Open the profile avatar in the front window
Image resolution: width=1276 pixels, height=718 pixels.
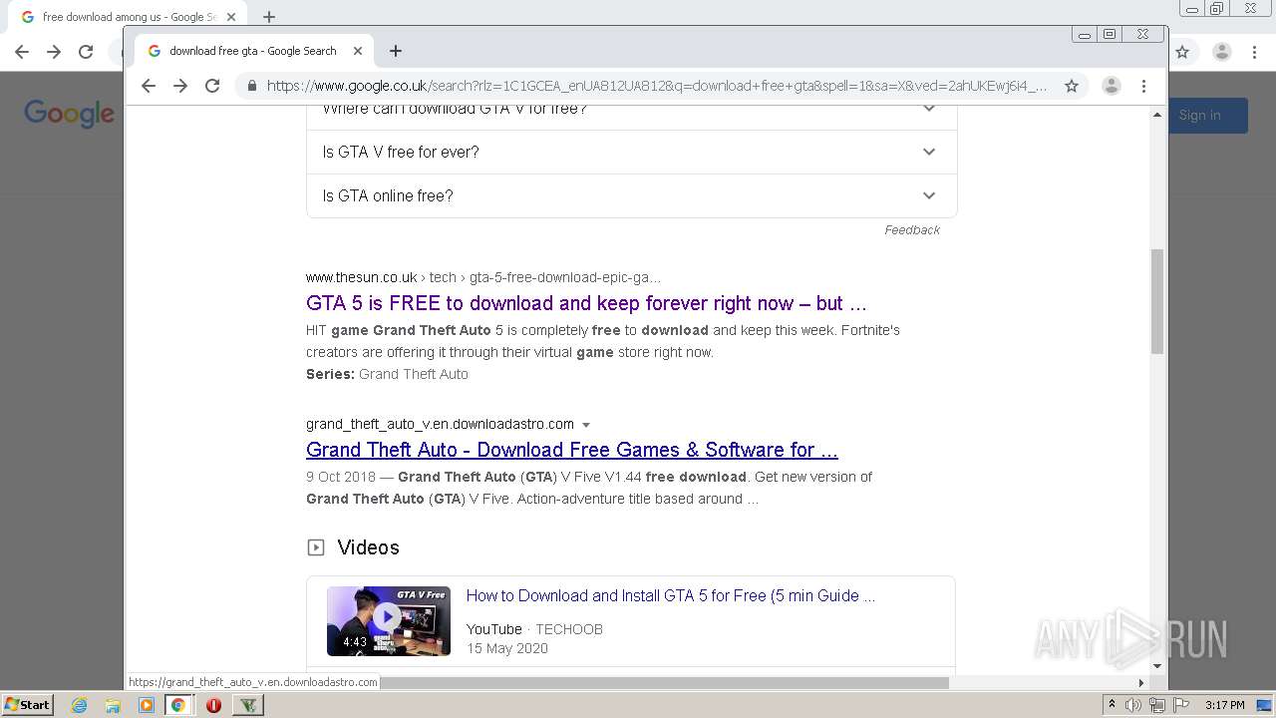click(1112, 86)
